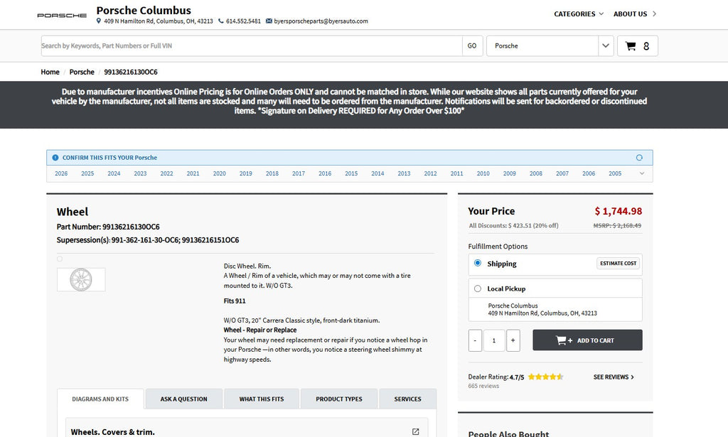
Task: Switch to the What This Fits tab
Action: 261,399
